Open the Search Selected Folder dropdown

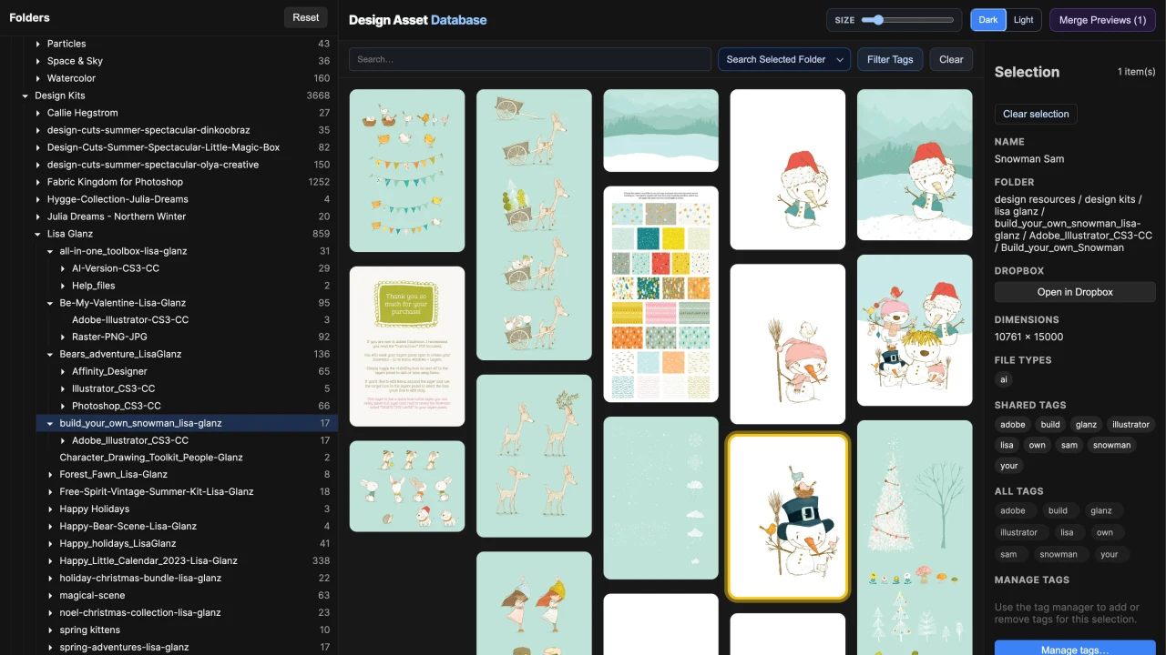[784, 59]
